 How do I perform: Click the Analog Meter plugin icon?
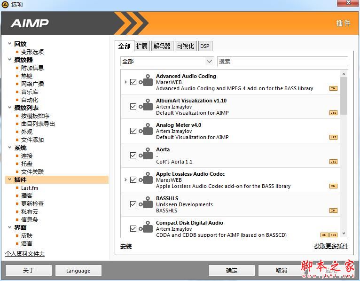(x=146, y=129)
